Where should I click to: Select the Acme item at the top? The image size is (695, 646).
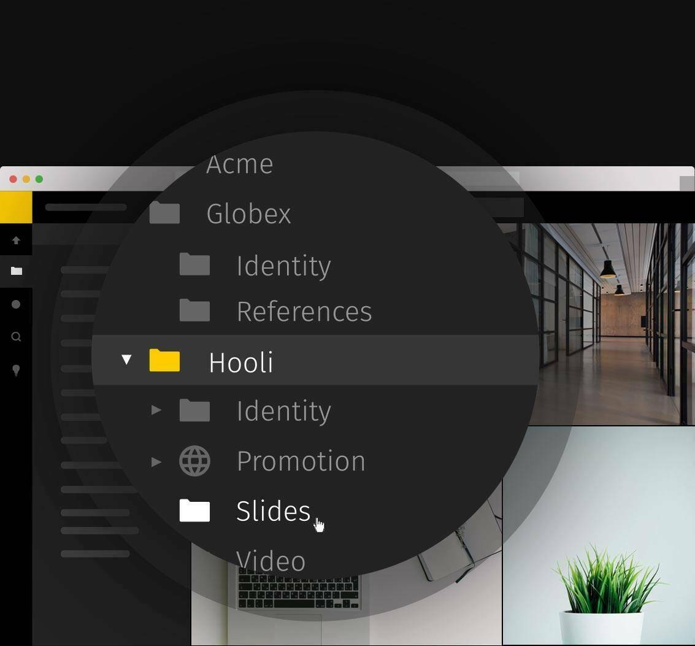(240, 163)
